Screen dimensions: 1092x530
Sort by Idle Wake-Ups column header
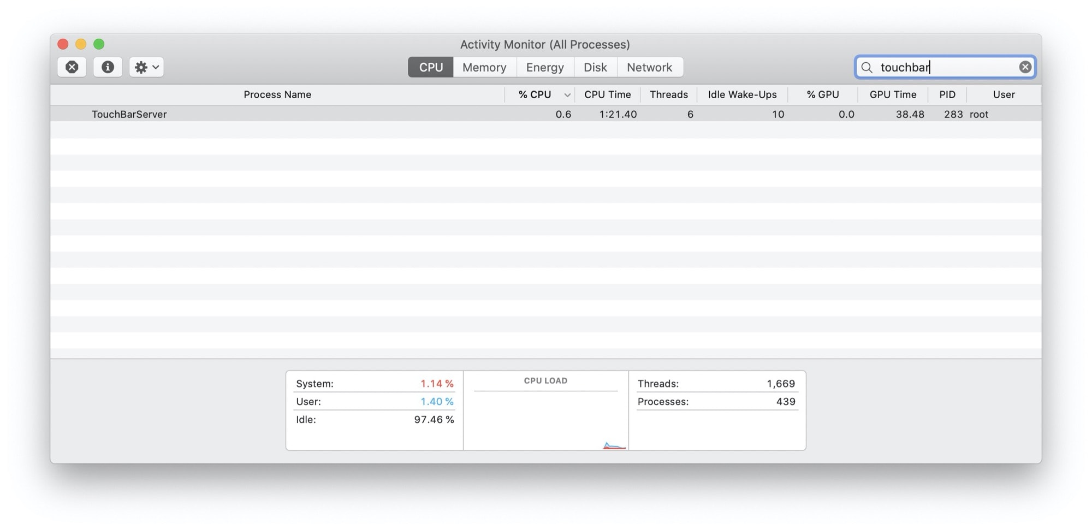[x=742, y=94]
